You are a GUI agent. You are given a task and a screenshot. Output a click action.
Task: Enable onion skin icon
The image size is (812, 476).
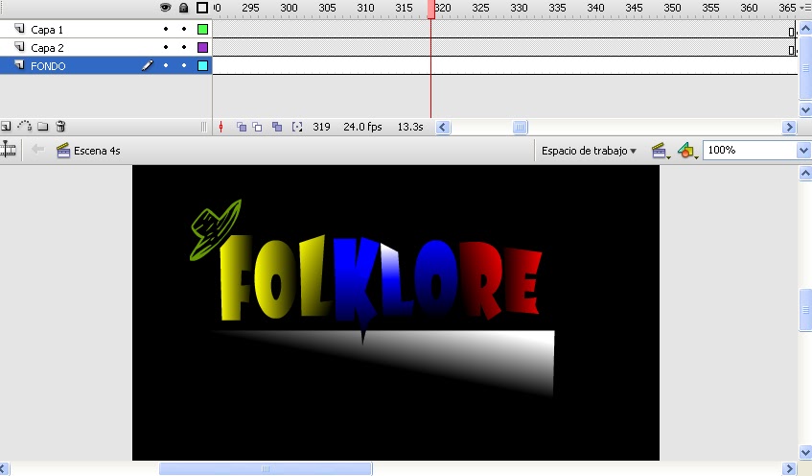point(242,127)
